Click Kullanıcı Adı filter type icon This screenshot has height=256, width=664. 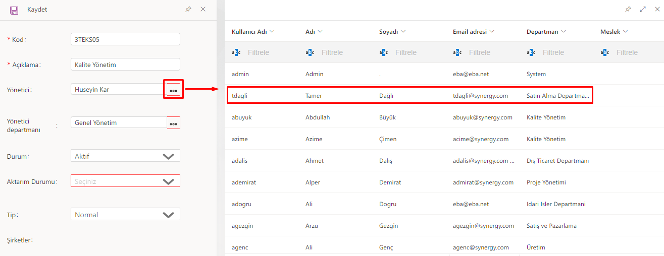236,52
